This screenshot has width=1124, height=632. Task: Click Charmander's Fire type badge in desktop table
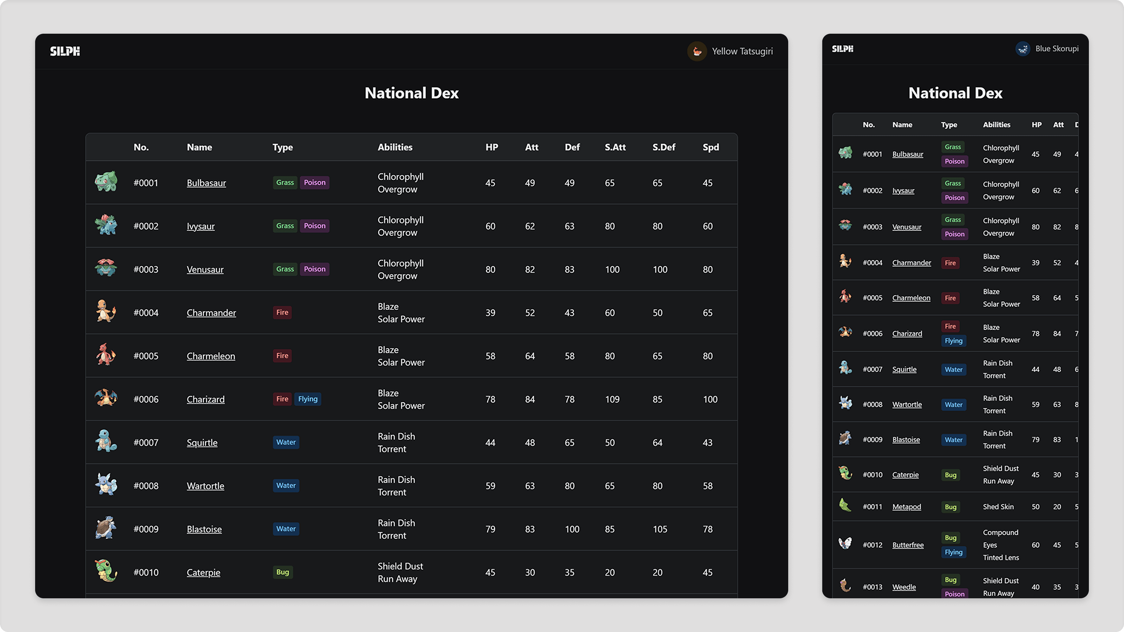click(x=282, y=312)
